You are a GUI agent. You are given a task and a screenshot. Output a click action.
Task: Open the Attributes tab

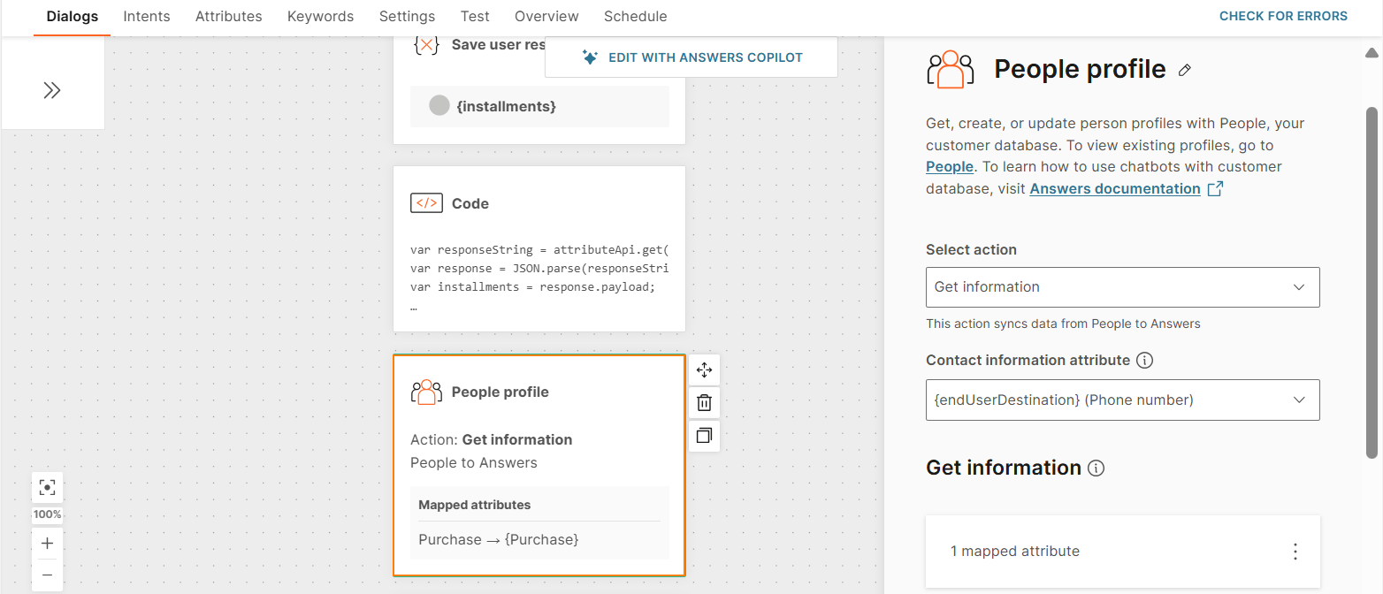point(229,16)
